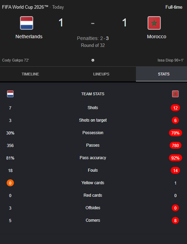
Task: Open the Netherlands team name link
Action: tap(29, 36)
